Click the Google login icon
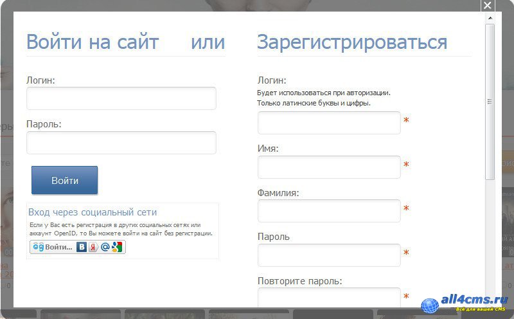Viewport: 514px width, 319px height. click(x=116, y=247)
